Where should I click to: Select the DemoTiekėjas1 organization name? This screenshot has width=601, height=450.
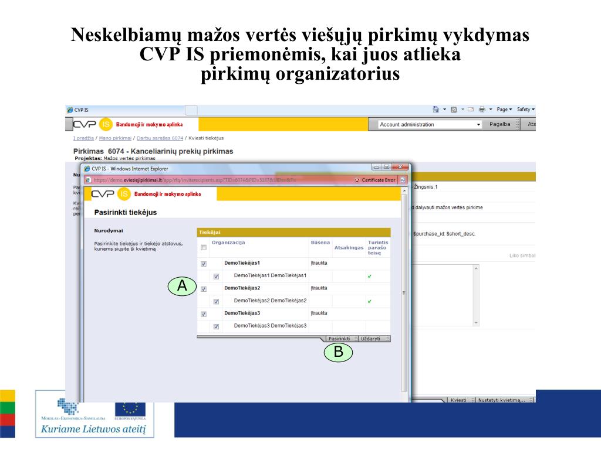242,263
